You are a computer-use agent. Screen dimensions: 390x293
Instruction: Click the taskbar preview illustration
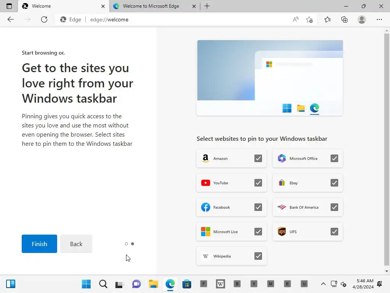click(270, 78)
